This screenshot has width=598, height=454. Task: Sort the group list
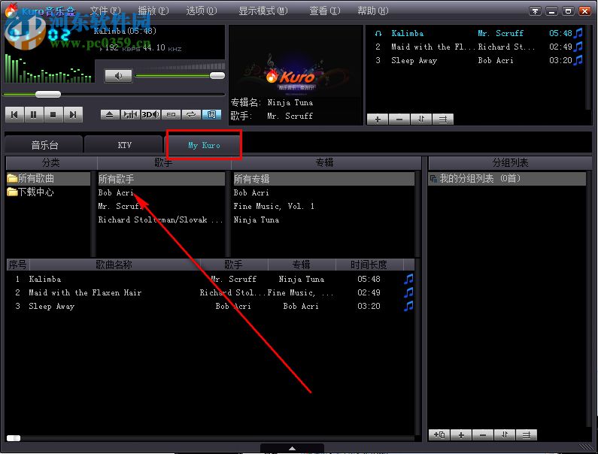[x=505, y=434]
